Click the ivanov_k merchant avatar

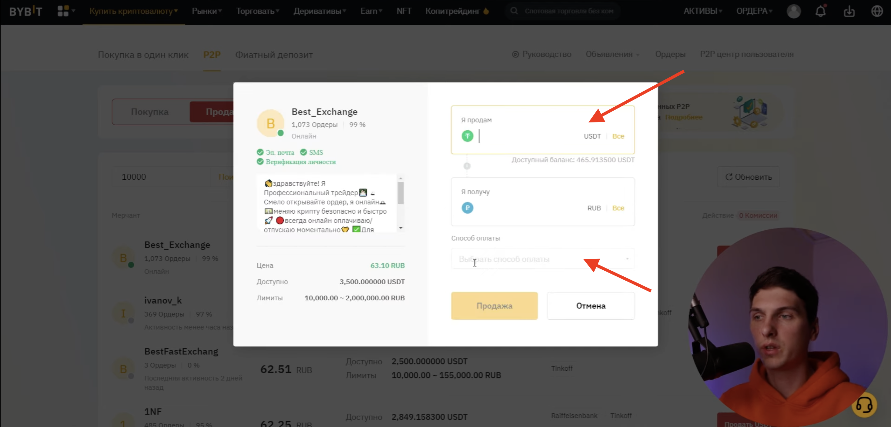(x=123, y=314)
